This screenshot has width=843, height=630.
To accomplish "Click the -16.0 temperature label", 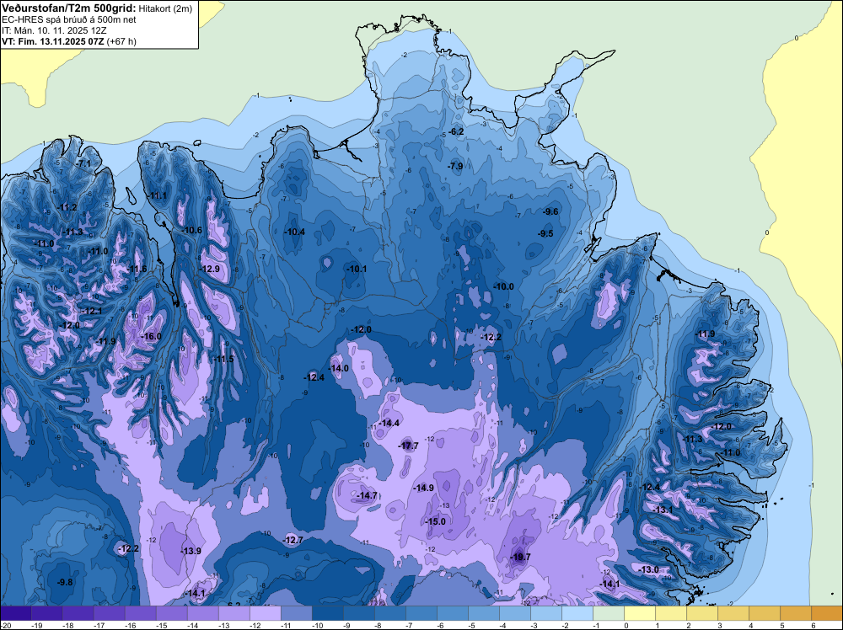I will coord(151,336).
